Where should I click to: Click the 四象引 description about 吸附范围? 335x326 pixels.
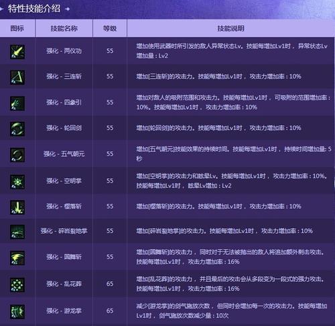click(233, 102)
